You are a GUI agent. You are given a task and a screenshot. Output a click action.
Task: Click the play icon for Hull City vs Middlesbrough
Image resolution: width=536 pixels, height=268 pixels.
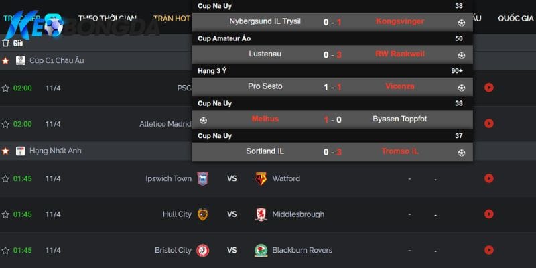point(489,214)
